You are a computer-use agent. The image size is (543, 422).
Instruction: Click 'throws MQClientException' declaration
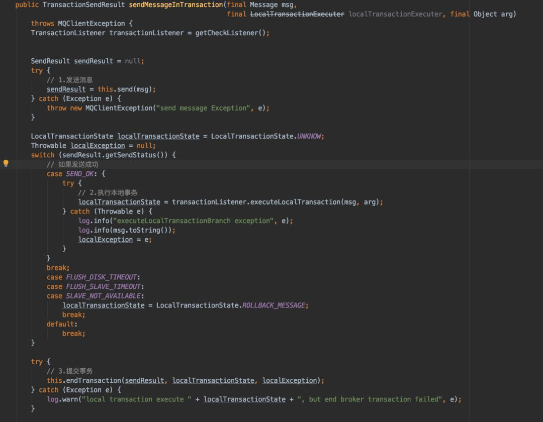77,24
